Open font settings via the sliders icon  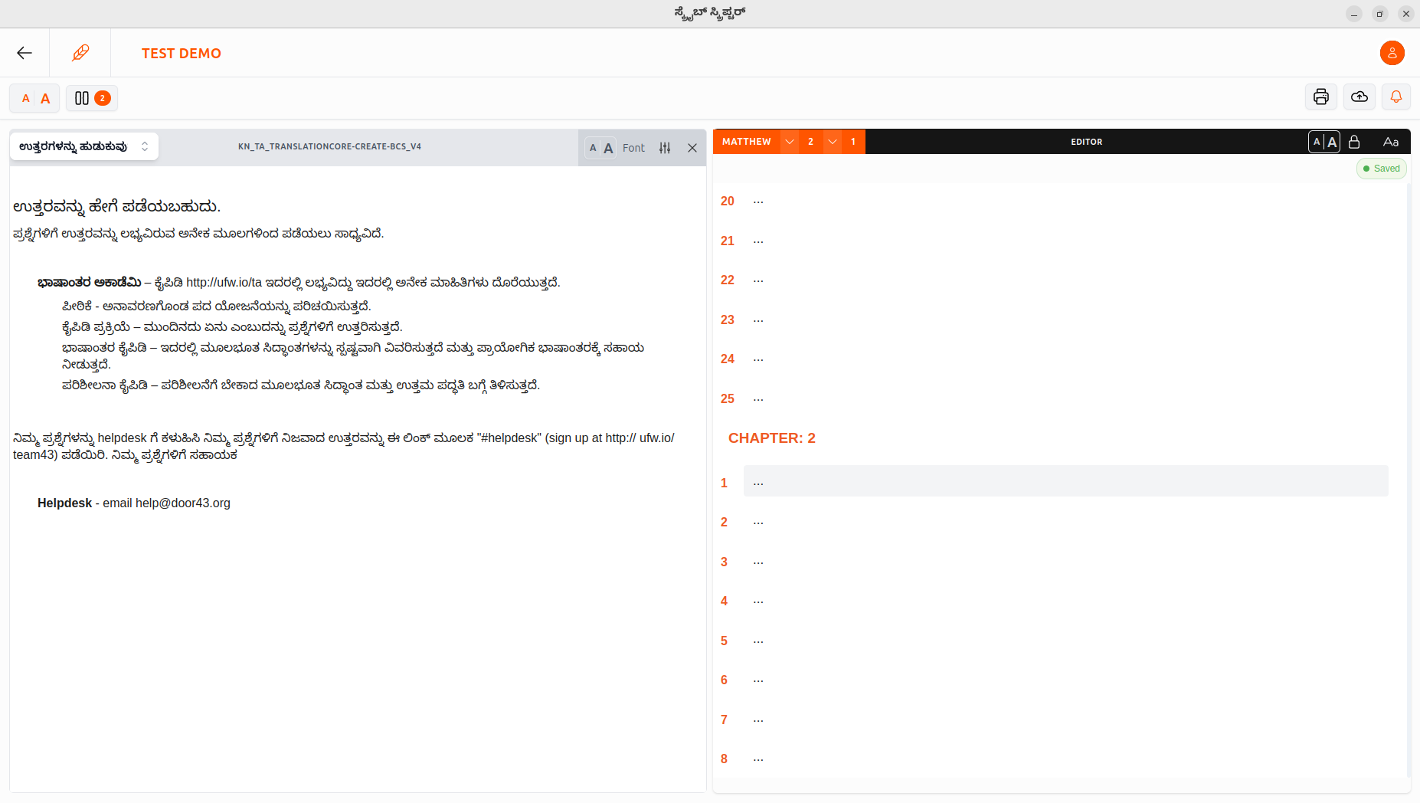[666, 147]
